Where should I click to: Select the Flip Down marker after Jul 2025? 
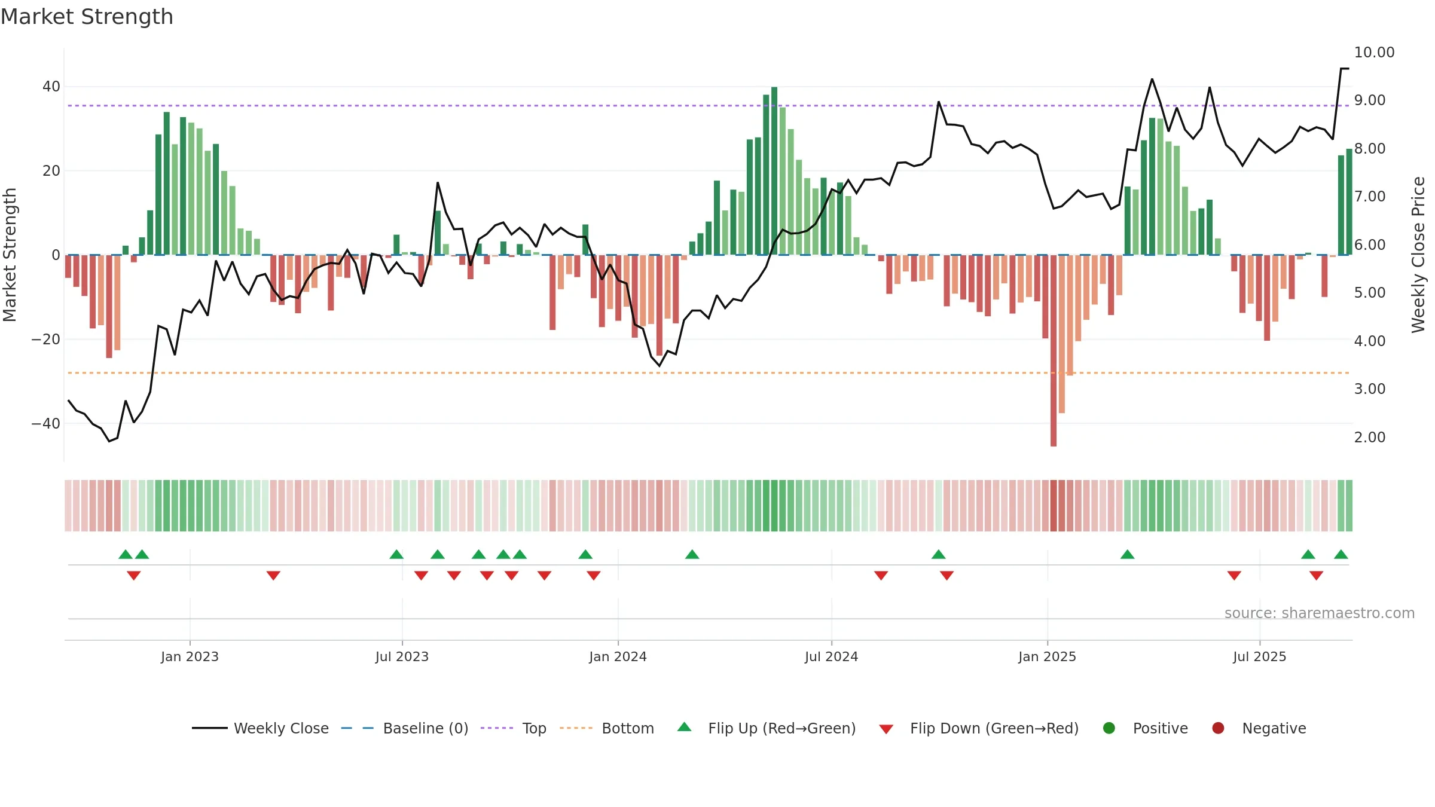coord(1316,575)
